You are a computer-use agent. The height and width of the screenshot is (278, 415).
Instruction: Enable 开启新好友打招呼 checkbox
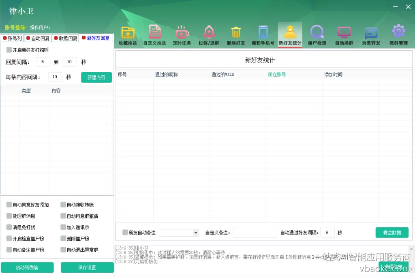pyautogui.click(x=9, y=50)
